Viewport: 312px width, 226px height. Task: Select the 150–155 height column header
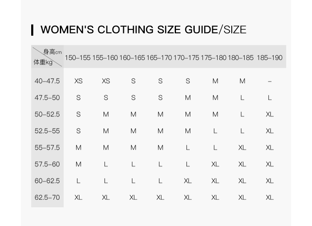[x=77, y=58]
